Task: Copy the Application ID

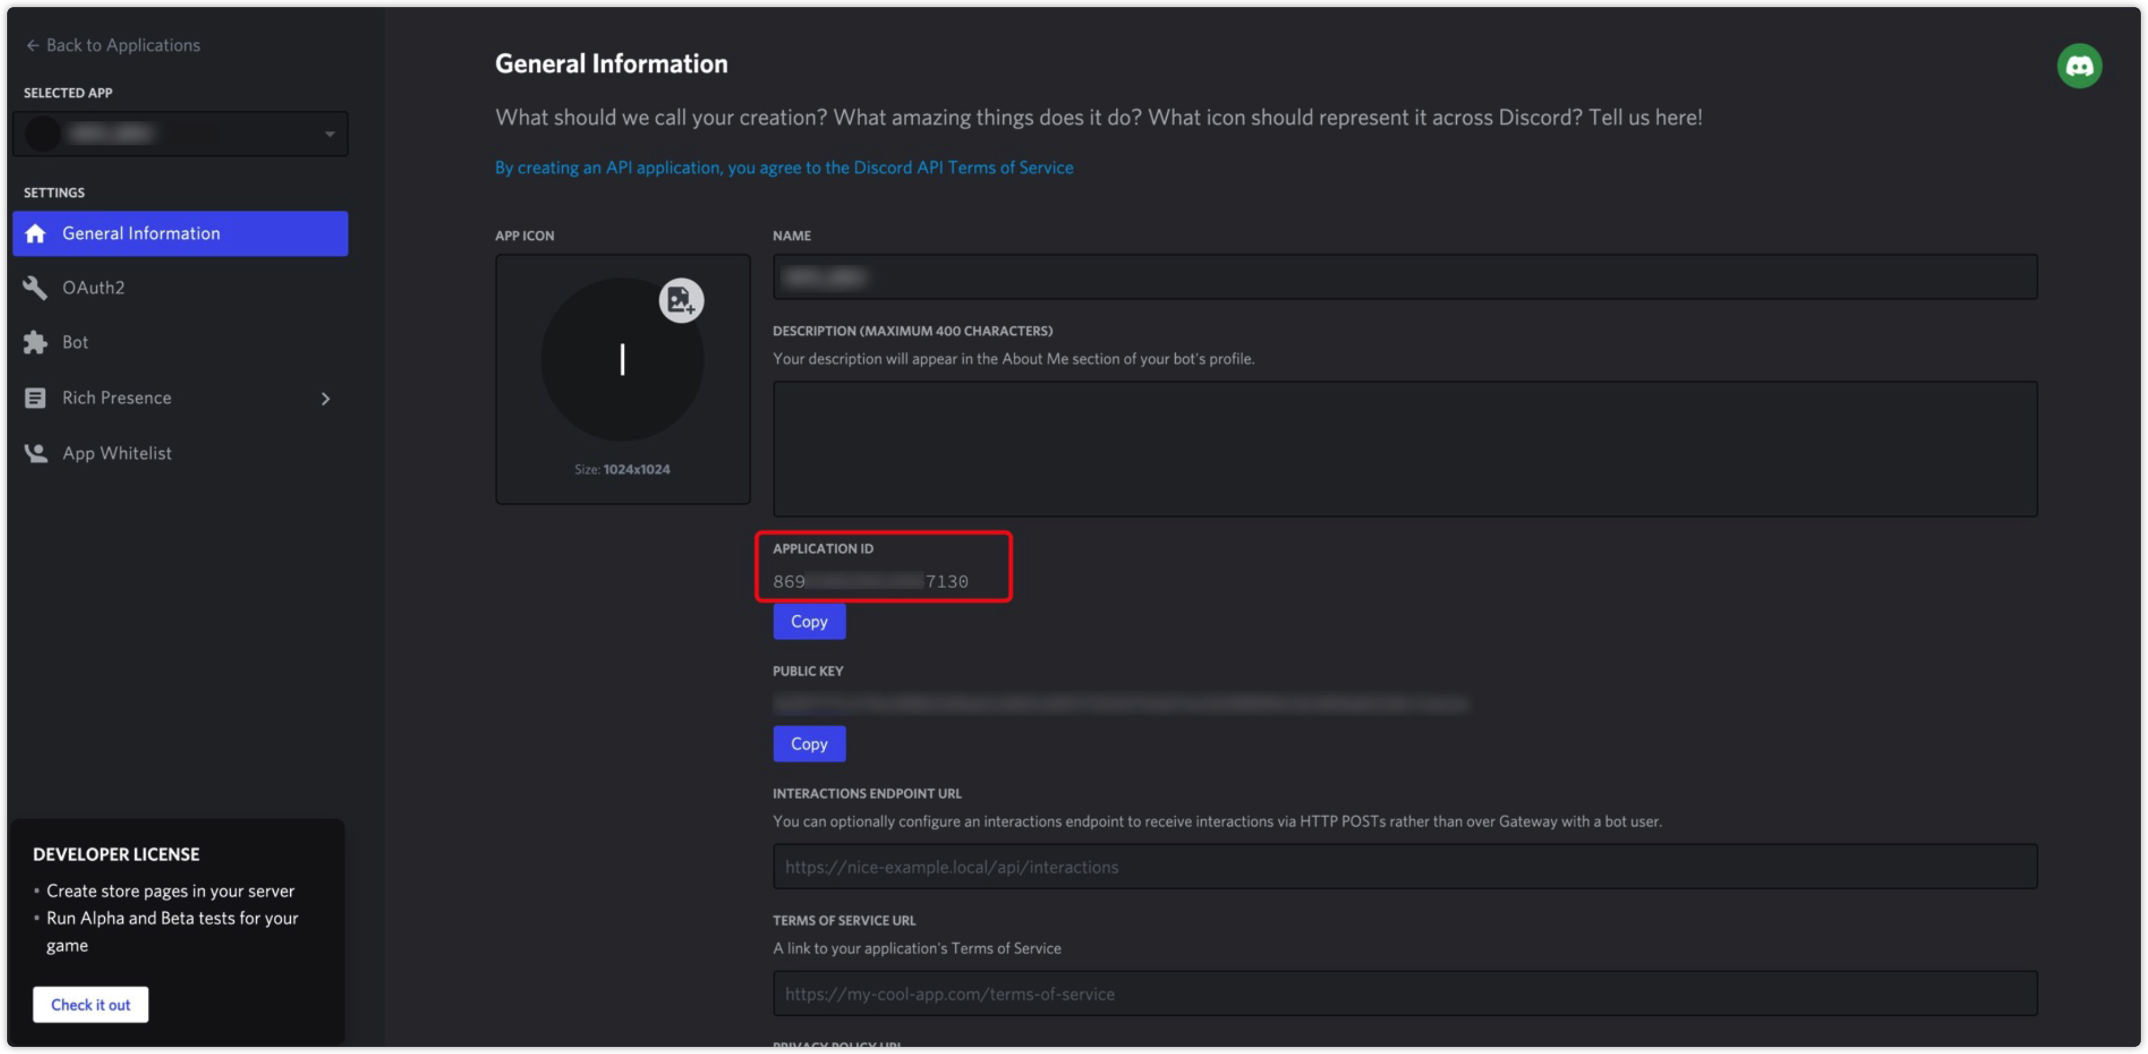Action: (x=809, y=621)
